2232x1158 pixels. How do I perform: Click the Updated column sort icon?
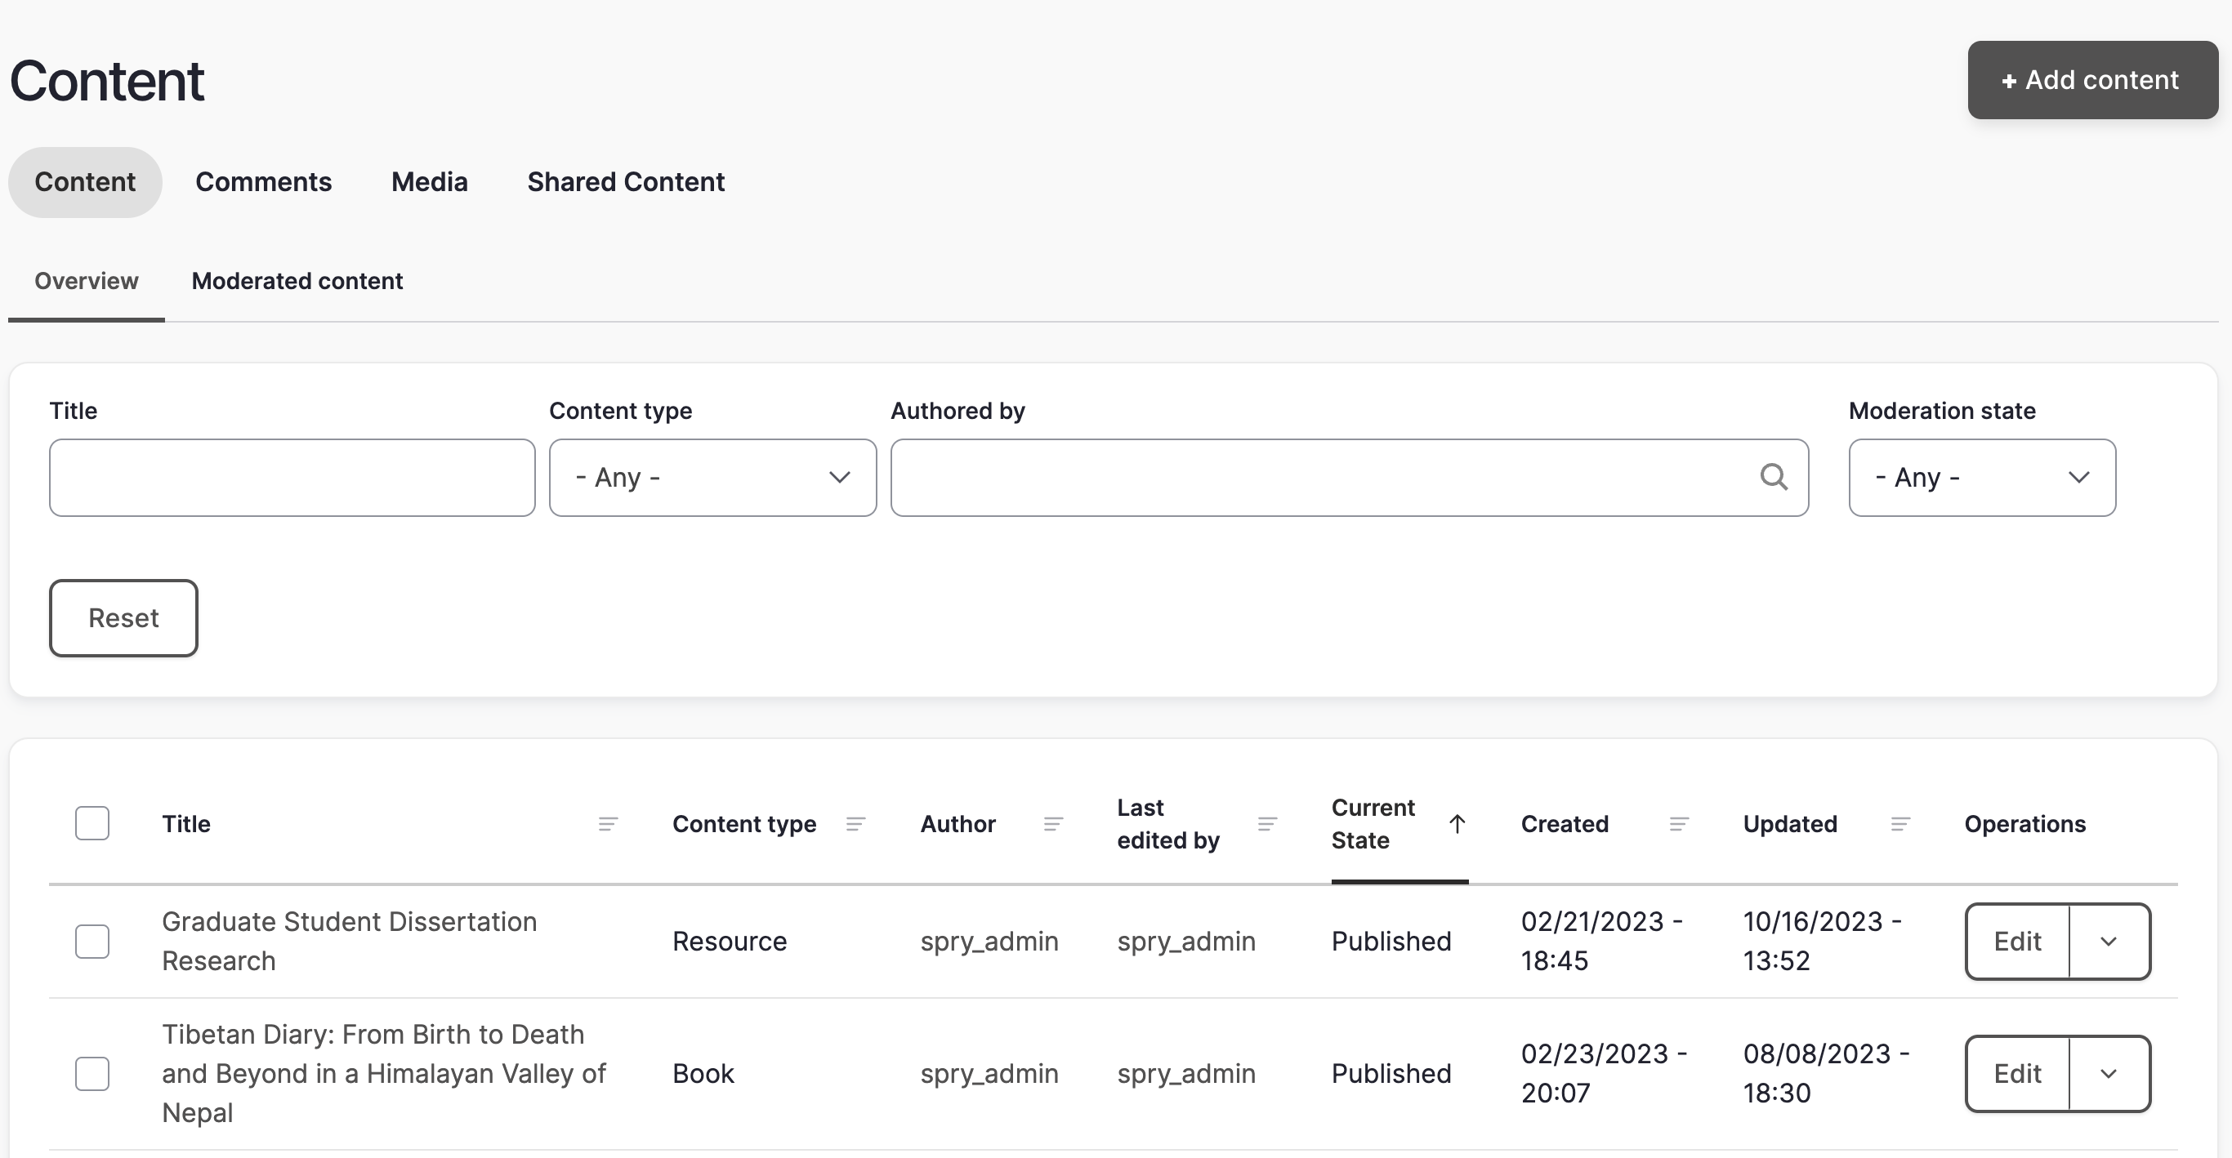[x=1900, y=824]
